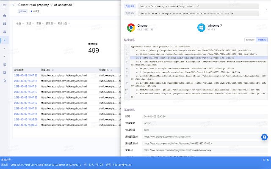Open the third sidebar icon below the grid
This screenshot has height=169, width=271.
pyautogui.click(x=5, y=32)
